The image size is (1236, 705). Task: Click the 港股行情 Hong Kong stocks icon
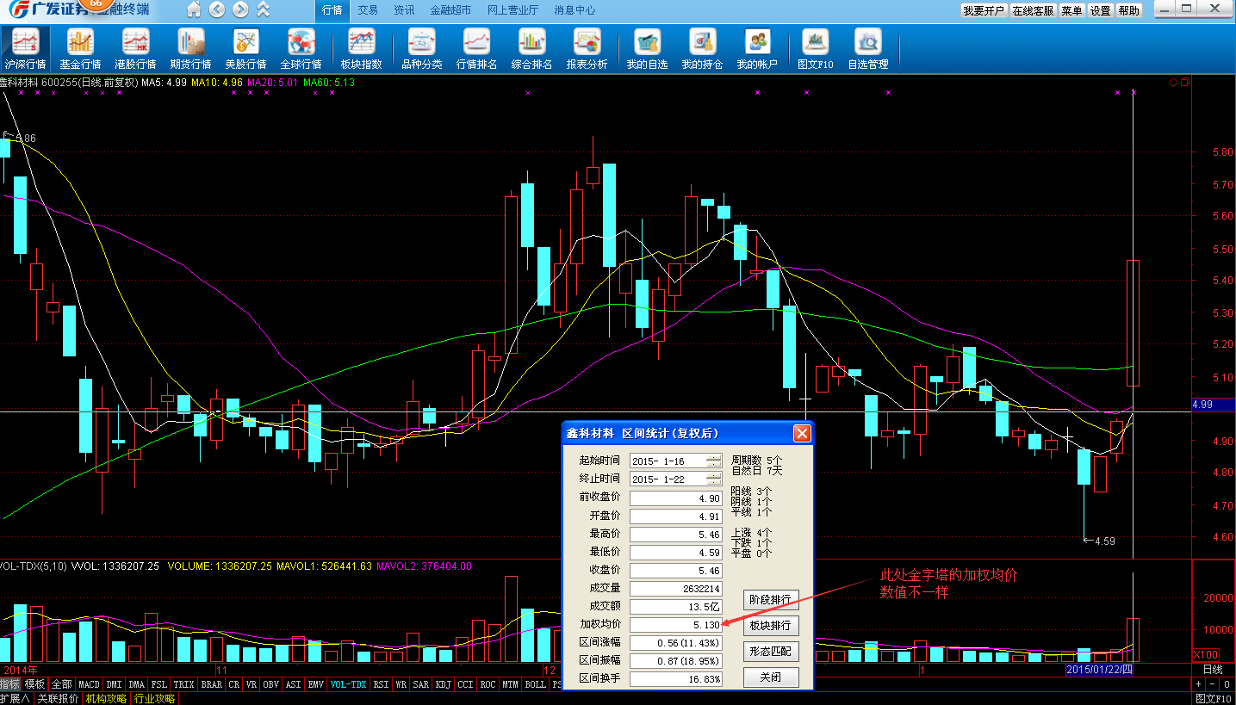[x=135, y=48]
